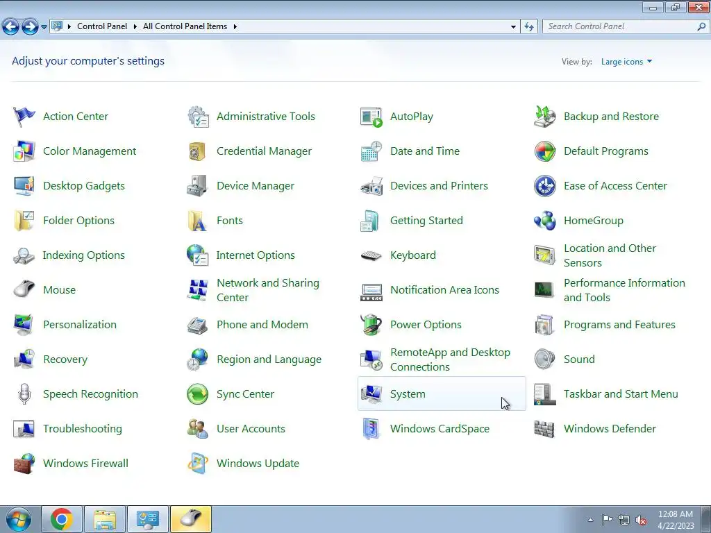Image resolution: width=711 pixels, height=533 pixels.
Task: Click the Forward navigation arrow button
Action: click(x=30, y=27)
